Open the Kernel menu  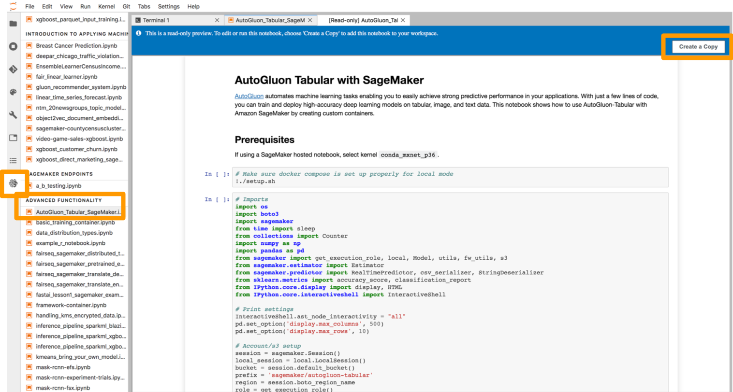pos(106,6)
